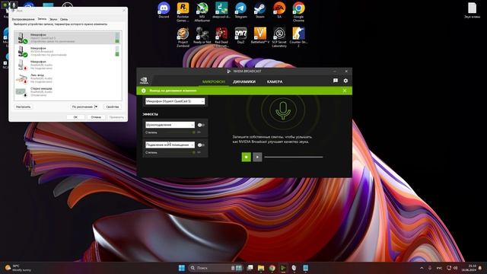Switch to the КАМЕРА tab
This screenshot has width=487, height=274.
pyautogui.click(x=275, y=81)
